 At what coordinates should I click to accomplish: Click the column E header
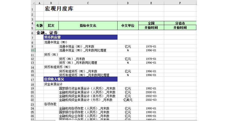pyautogui.click(x=151, y=3)
